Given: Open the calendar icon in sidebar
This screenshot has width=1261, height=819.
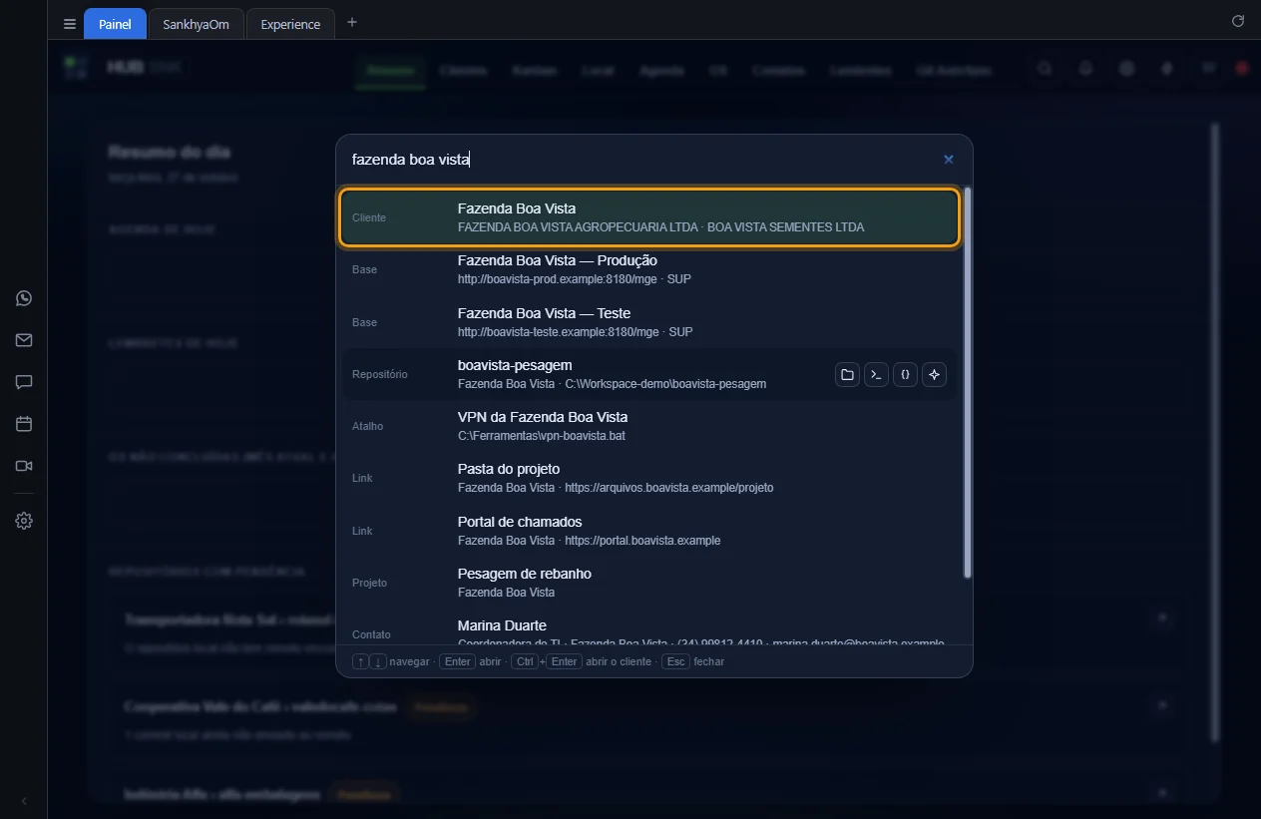Looking at the screenshot, I should pyautogui.click(x=24, y=424).
